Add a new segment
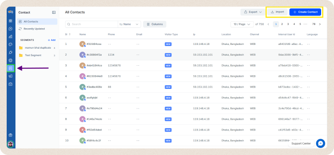Screen dimensions: 334x155 51,40
